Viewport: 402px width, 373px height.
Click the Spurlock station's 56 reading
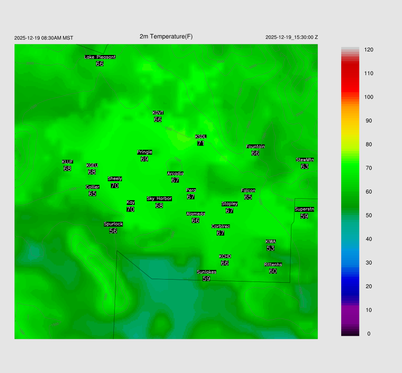(113, 231)
